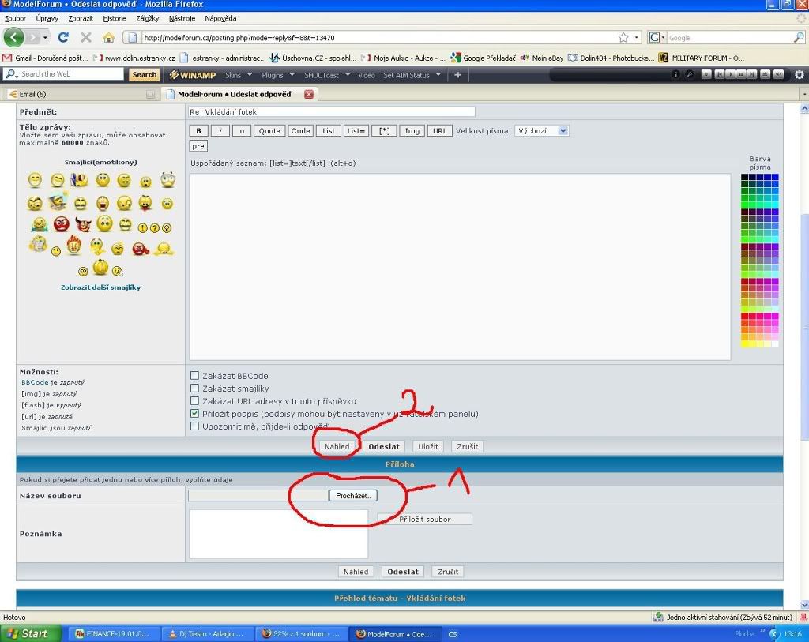Open the Velikost písma dropdown

(541, 131)
